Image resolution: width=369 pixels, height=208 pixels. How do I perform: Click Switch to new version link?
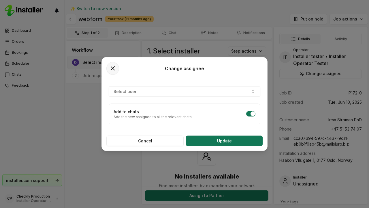click(96, 9)
